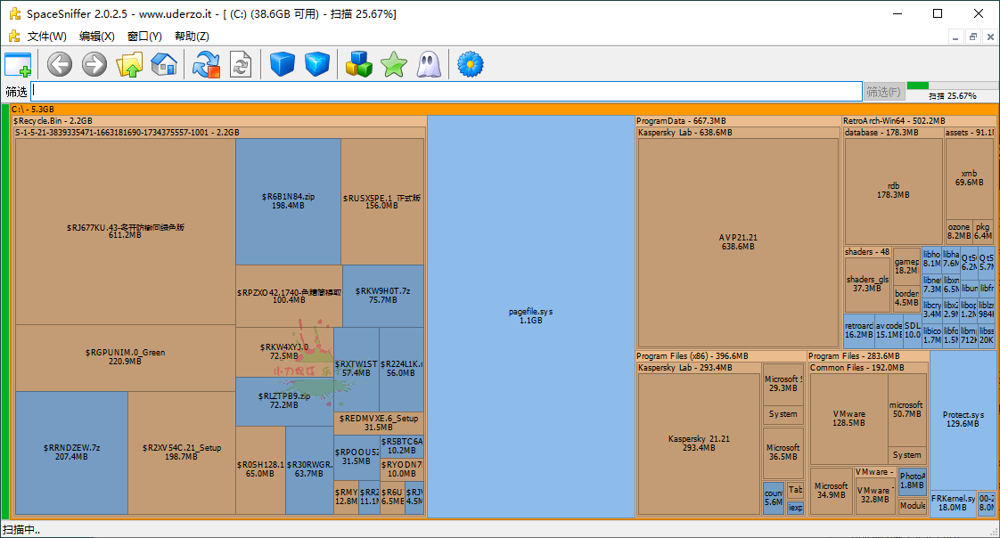Click the blue flower icon
The image size is (1000, 538).
[x=470, y=64]
